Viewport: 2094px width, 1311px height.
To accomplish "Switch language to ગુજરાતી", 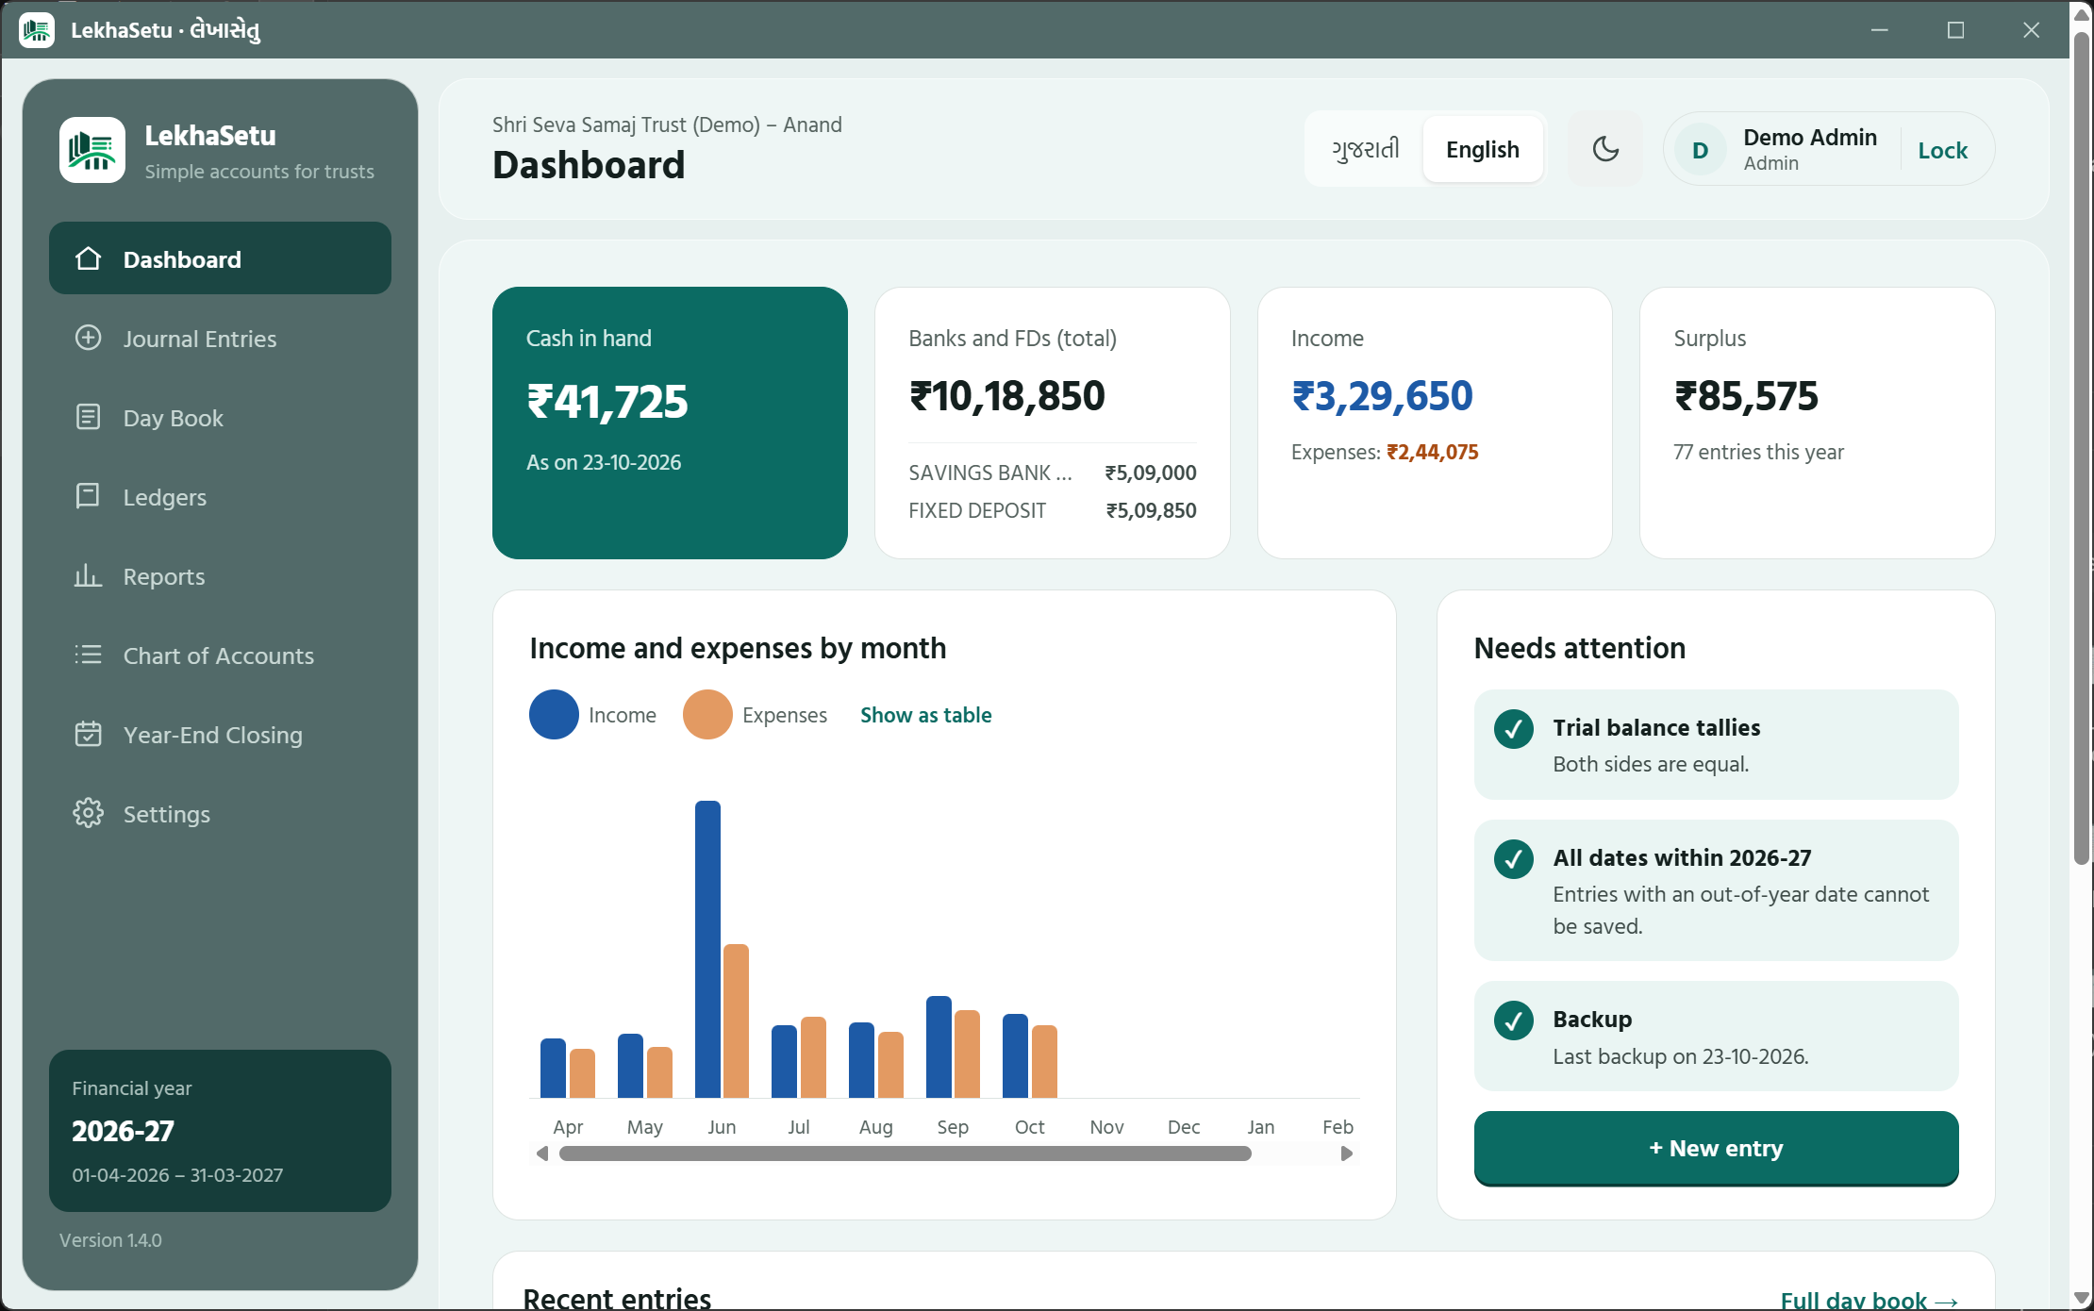I will (x=1365, y=149).
